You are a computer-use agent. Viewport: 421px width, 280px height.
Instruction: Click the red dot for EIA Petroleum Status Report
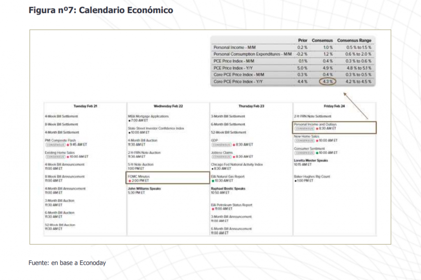click(x=212, y=208)
